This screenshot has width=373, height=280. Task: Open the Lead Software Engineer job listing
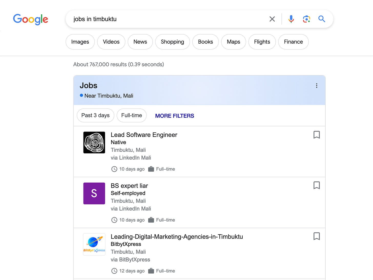coord(144,135)
